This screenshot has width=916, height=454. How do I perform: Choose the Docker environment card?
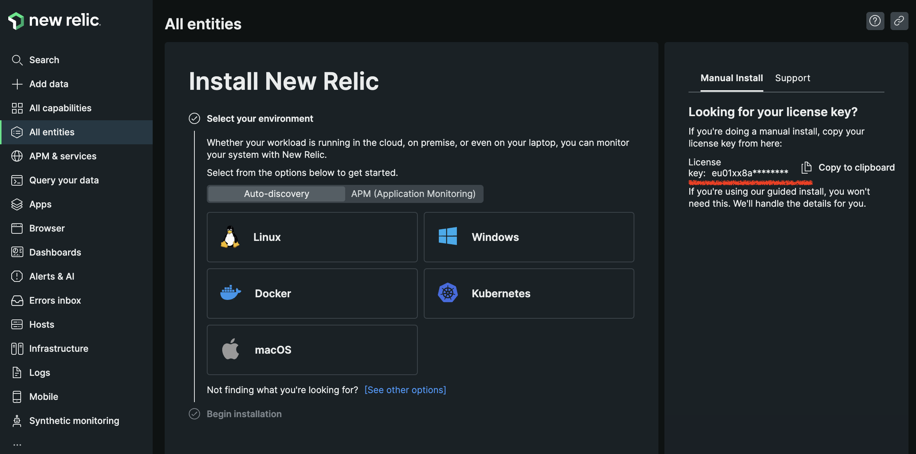pos(312,294)
